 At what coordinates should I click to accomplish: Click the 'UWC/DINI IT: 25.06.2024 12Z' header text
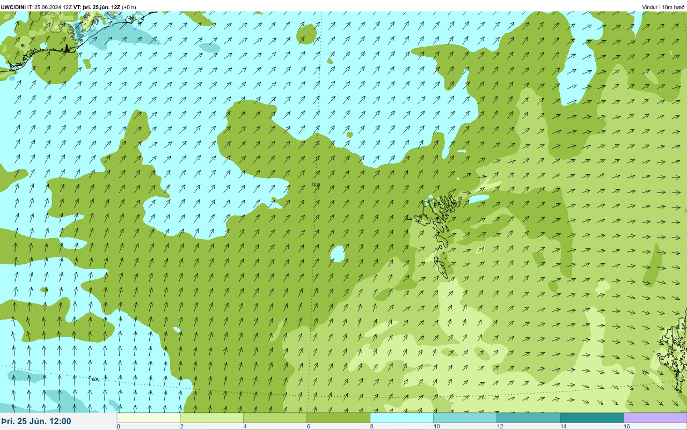(x=36, y=8)
